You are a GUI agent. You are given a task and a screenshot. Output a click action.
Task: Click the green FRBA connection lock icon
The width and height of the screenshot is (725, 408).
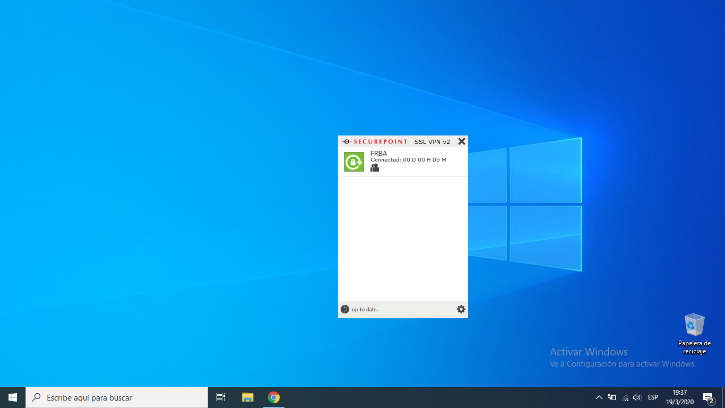[x=354, y=161]
